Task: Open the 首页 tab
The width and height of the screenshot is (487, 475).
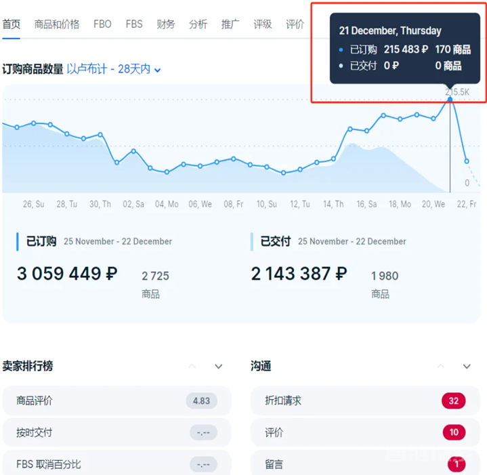Action: [x=12, y=24]
